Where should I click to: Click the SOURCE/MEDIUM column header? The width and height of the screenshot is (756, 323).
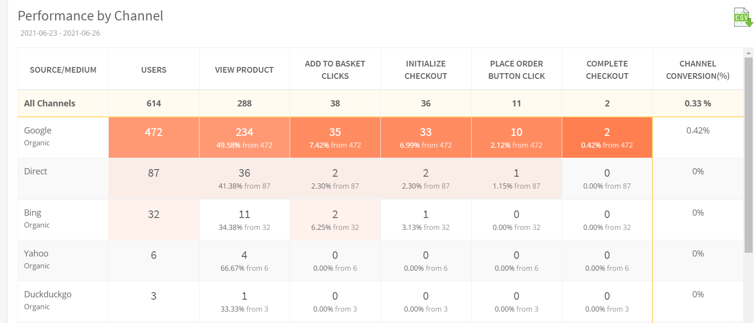(63, 70)
